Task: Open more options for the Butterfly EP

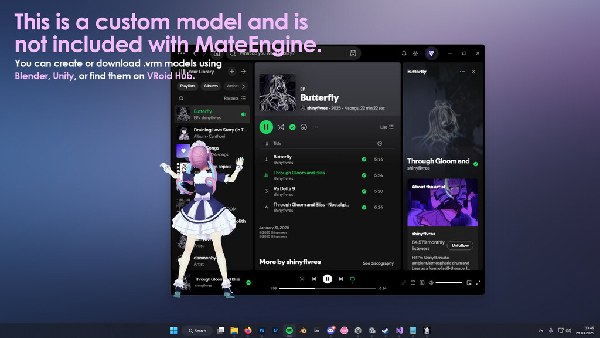Action: point(315,127)
